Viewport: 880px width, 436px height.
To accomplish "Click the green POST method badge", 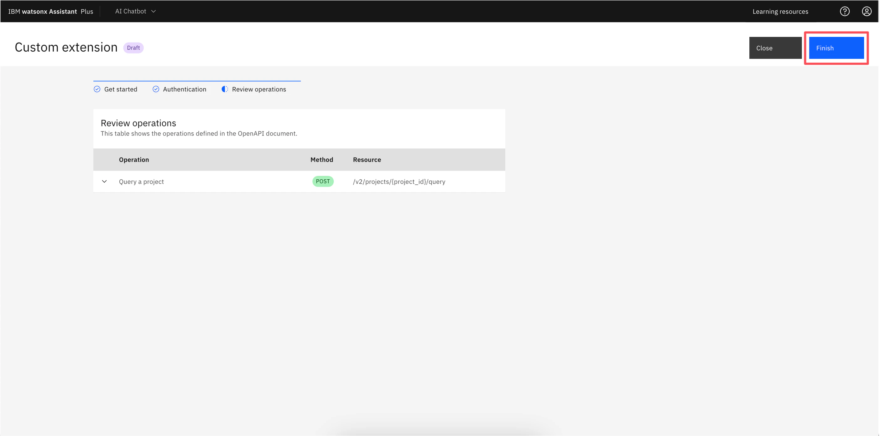I will (x=322, y=181).
